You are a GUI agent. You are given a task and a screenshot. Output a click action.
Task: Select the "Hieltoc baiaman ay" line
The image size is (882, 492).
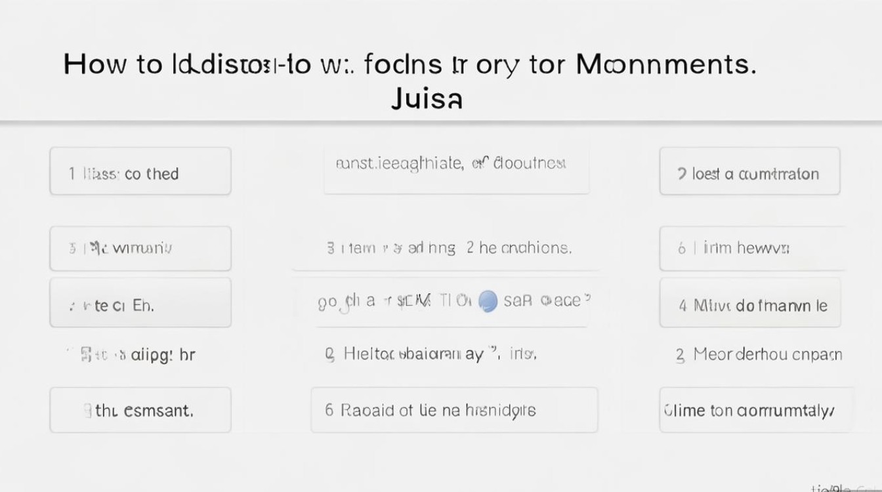(x=431, y=355)
